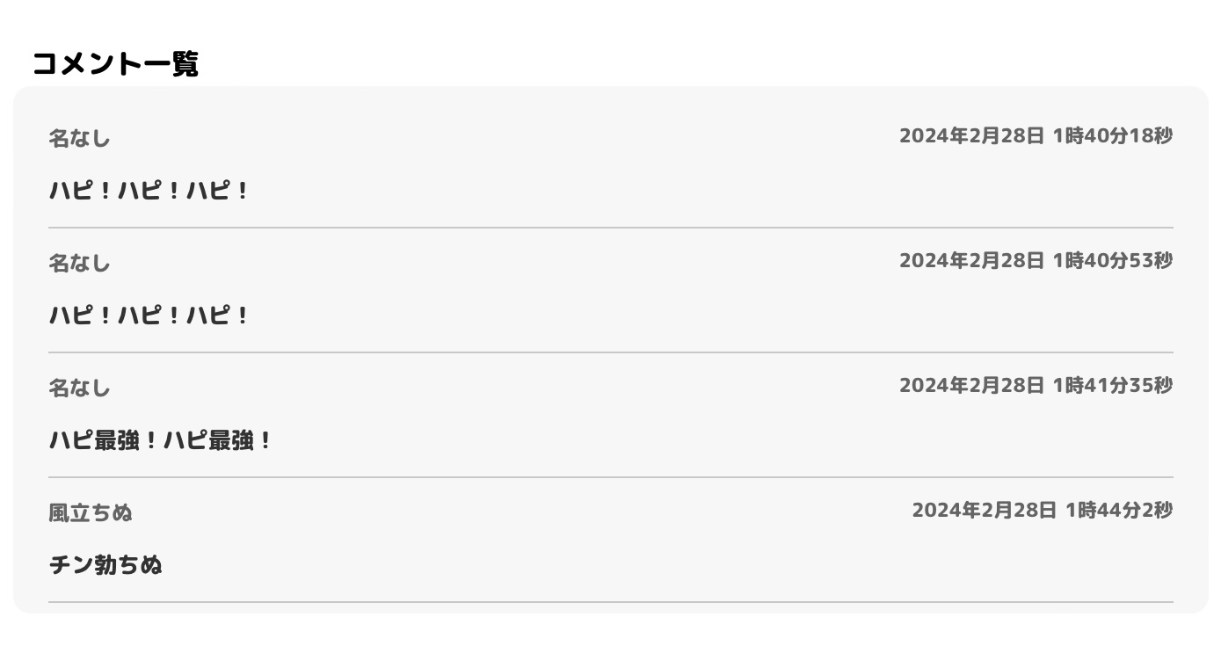Screen dimensions: 1221x646
Task: Select the comment text ハピ最強！ハピ最強！
Action: 160,439
